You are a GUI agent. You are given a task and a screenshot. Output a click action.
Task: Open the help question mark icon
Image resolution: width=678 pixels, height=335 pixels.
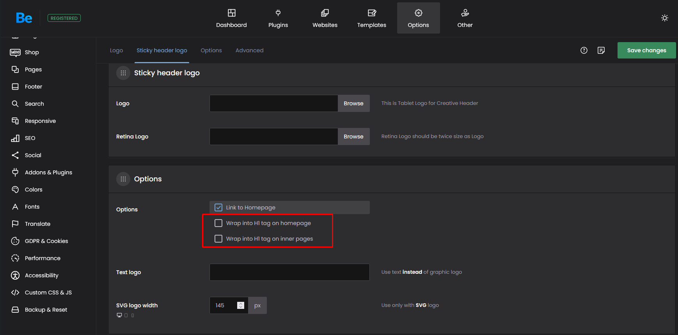tap(584, 50)
